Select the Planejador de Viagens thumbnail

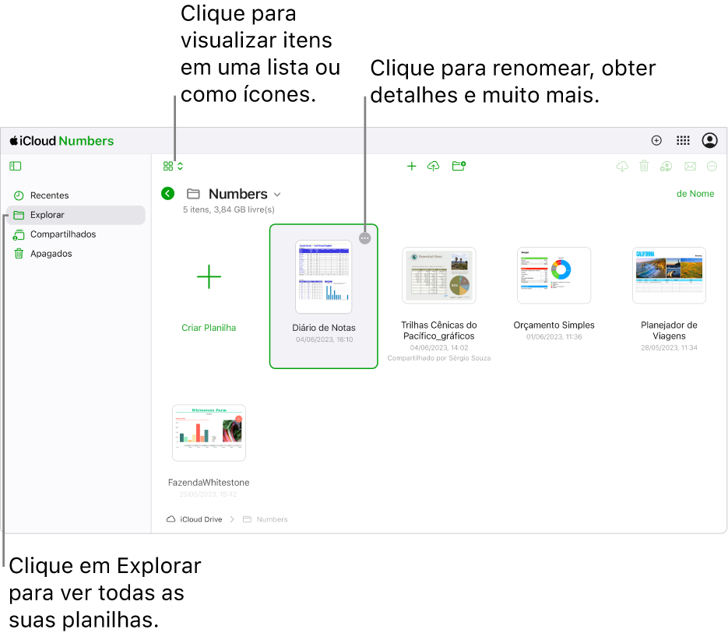click(669, 276)
